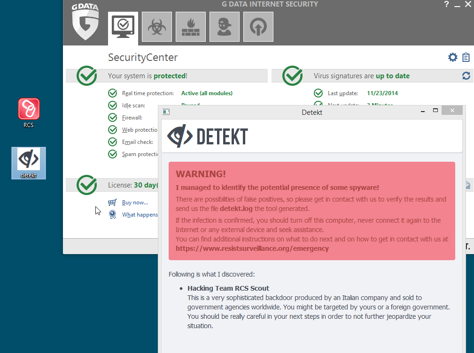Click the G DATA shield logo

[85, 22]
